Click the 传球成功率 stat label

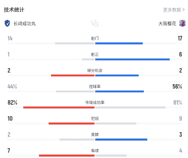pos(95,103)
